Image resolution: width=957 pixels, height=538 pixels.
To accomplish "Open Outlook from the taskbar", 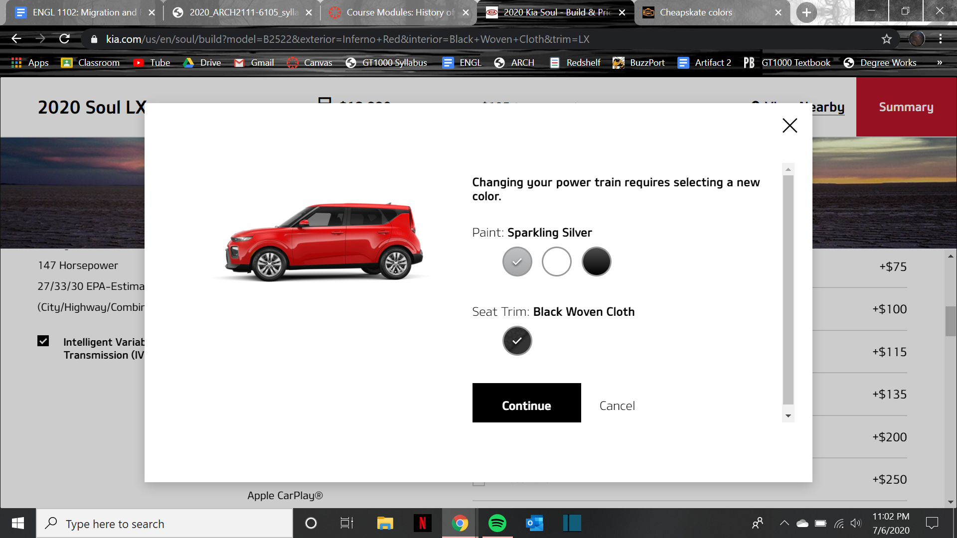I will pyautogui.click(x=534, y=523).
